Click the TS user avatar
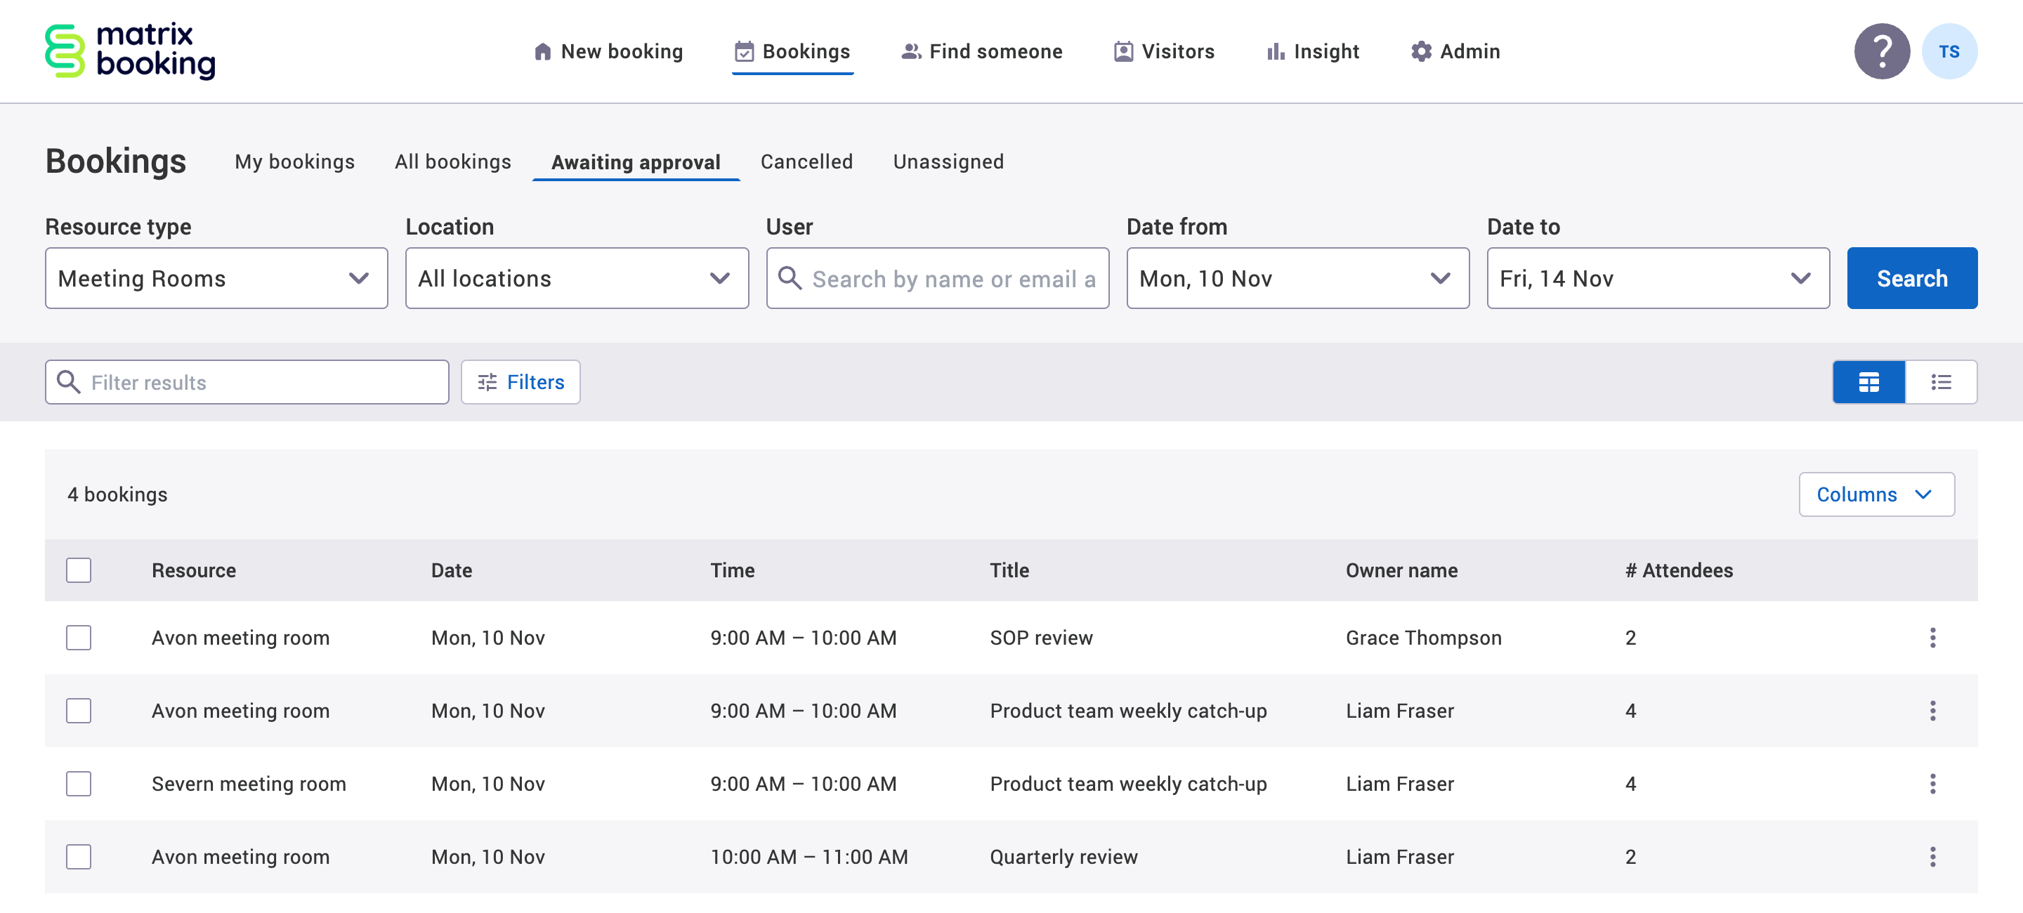The height and width of the screenshot is (913, 2023). (1950, 51)
